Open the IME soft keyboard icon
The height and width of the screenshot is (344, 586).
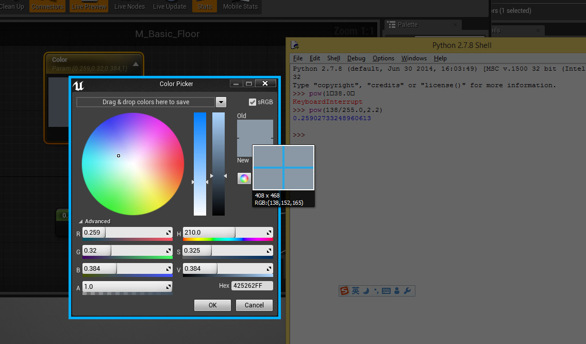pyautogui.click(x=386, y=291)
